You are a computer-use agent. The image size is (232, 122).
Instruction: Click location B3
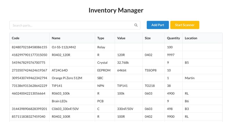click(x=187, y=109)
